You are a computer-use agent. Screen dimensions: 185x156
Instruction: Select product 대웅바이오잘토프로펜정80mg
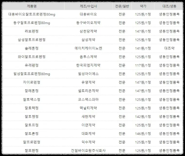32,14
